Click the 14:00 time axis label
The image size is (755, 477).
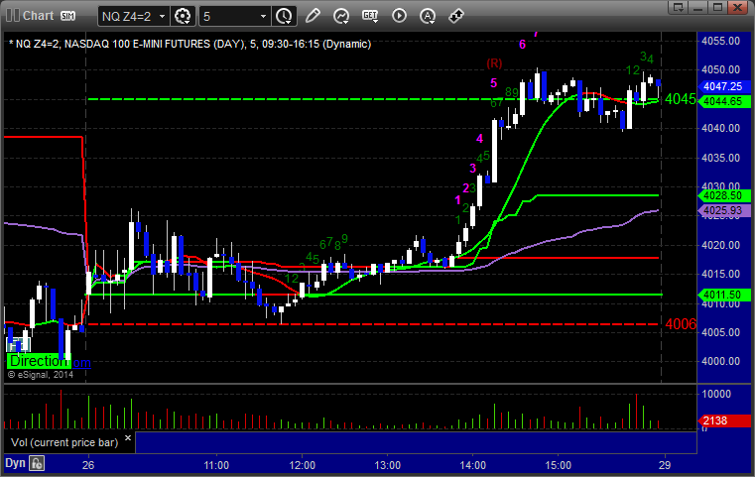(x=473, y=465)
